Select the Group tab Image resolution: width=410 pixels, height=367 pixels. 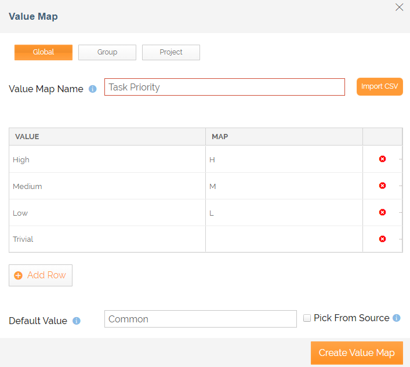107,52
